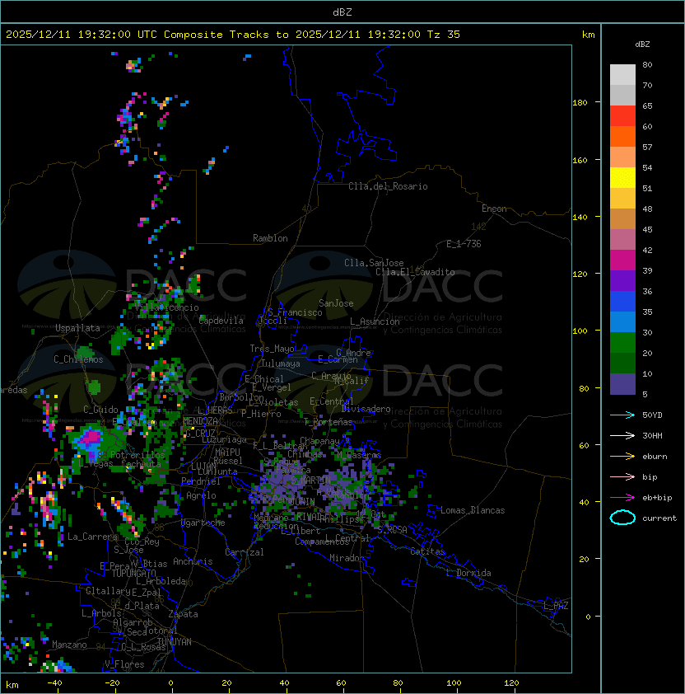Click the 'dBZ' title at top
This screenshot has width=685, height=694.
coord(342,12)
